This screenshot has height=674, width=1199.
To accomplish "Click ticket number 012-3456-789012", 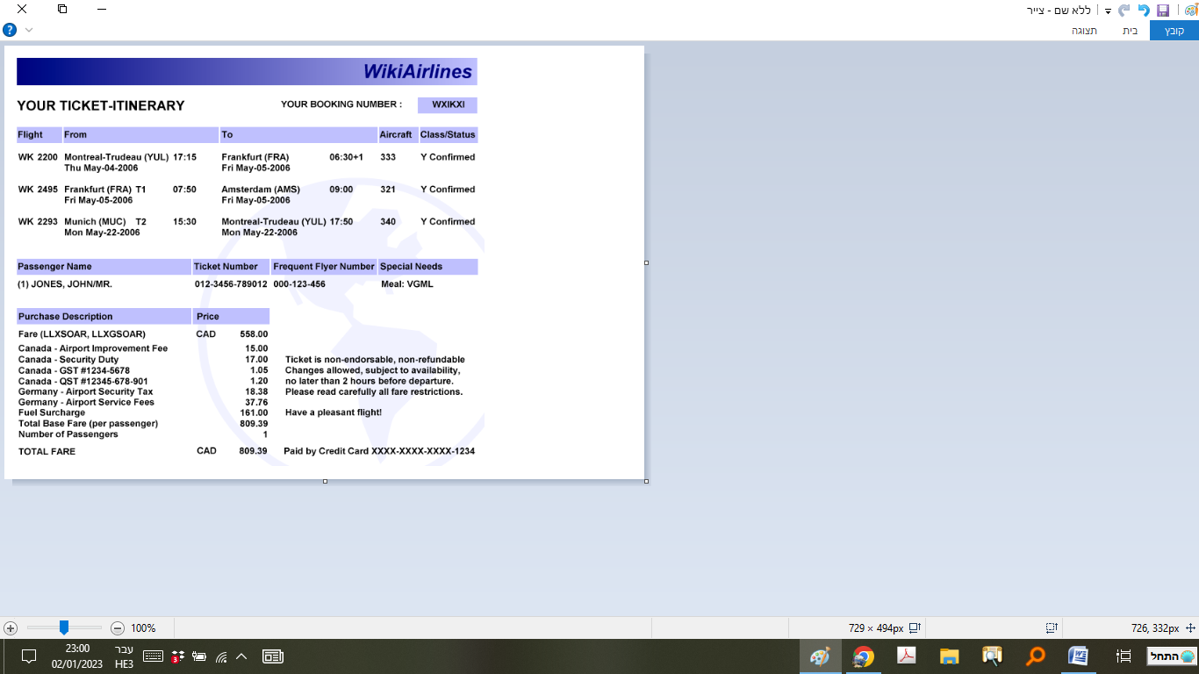I will 231,284.
